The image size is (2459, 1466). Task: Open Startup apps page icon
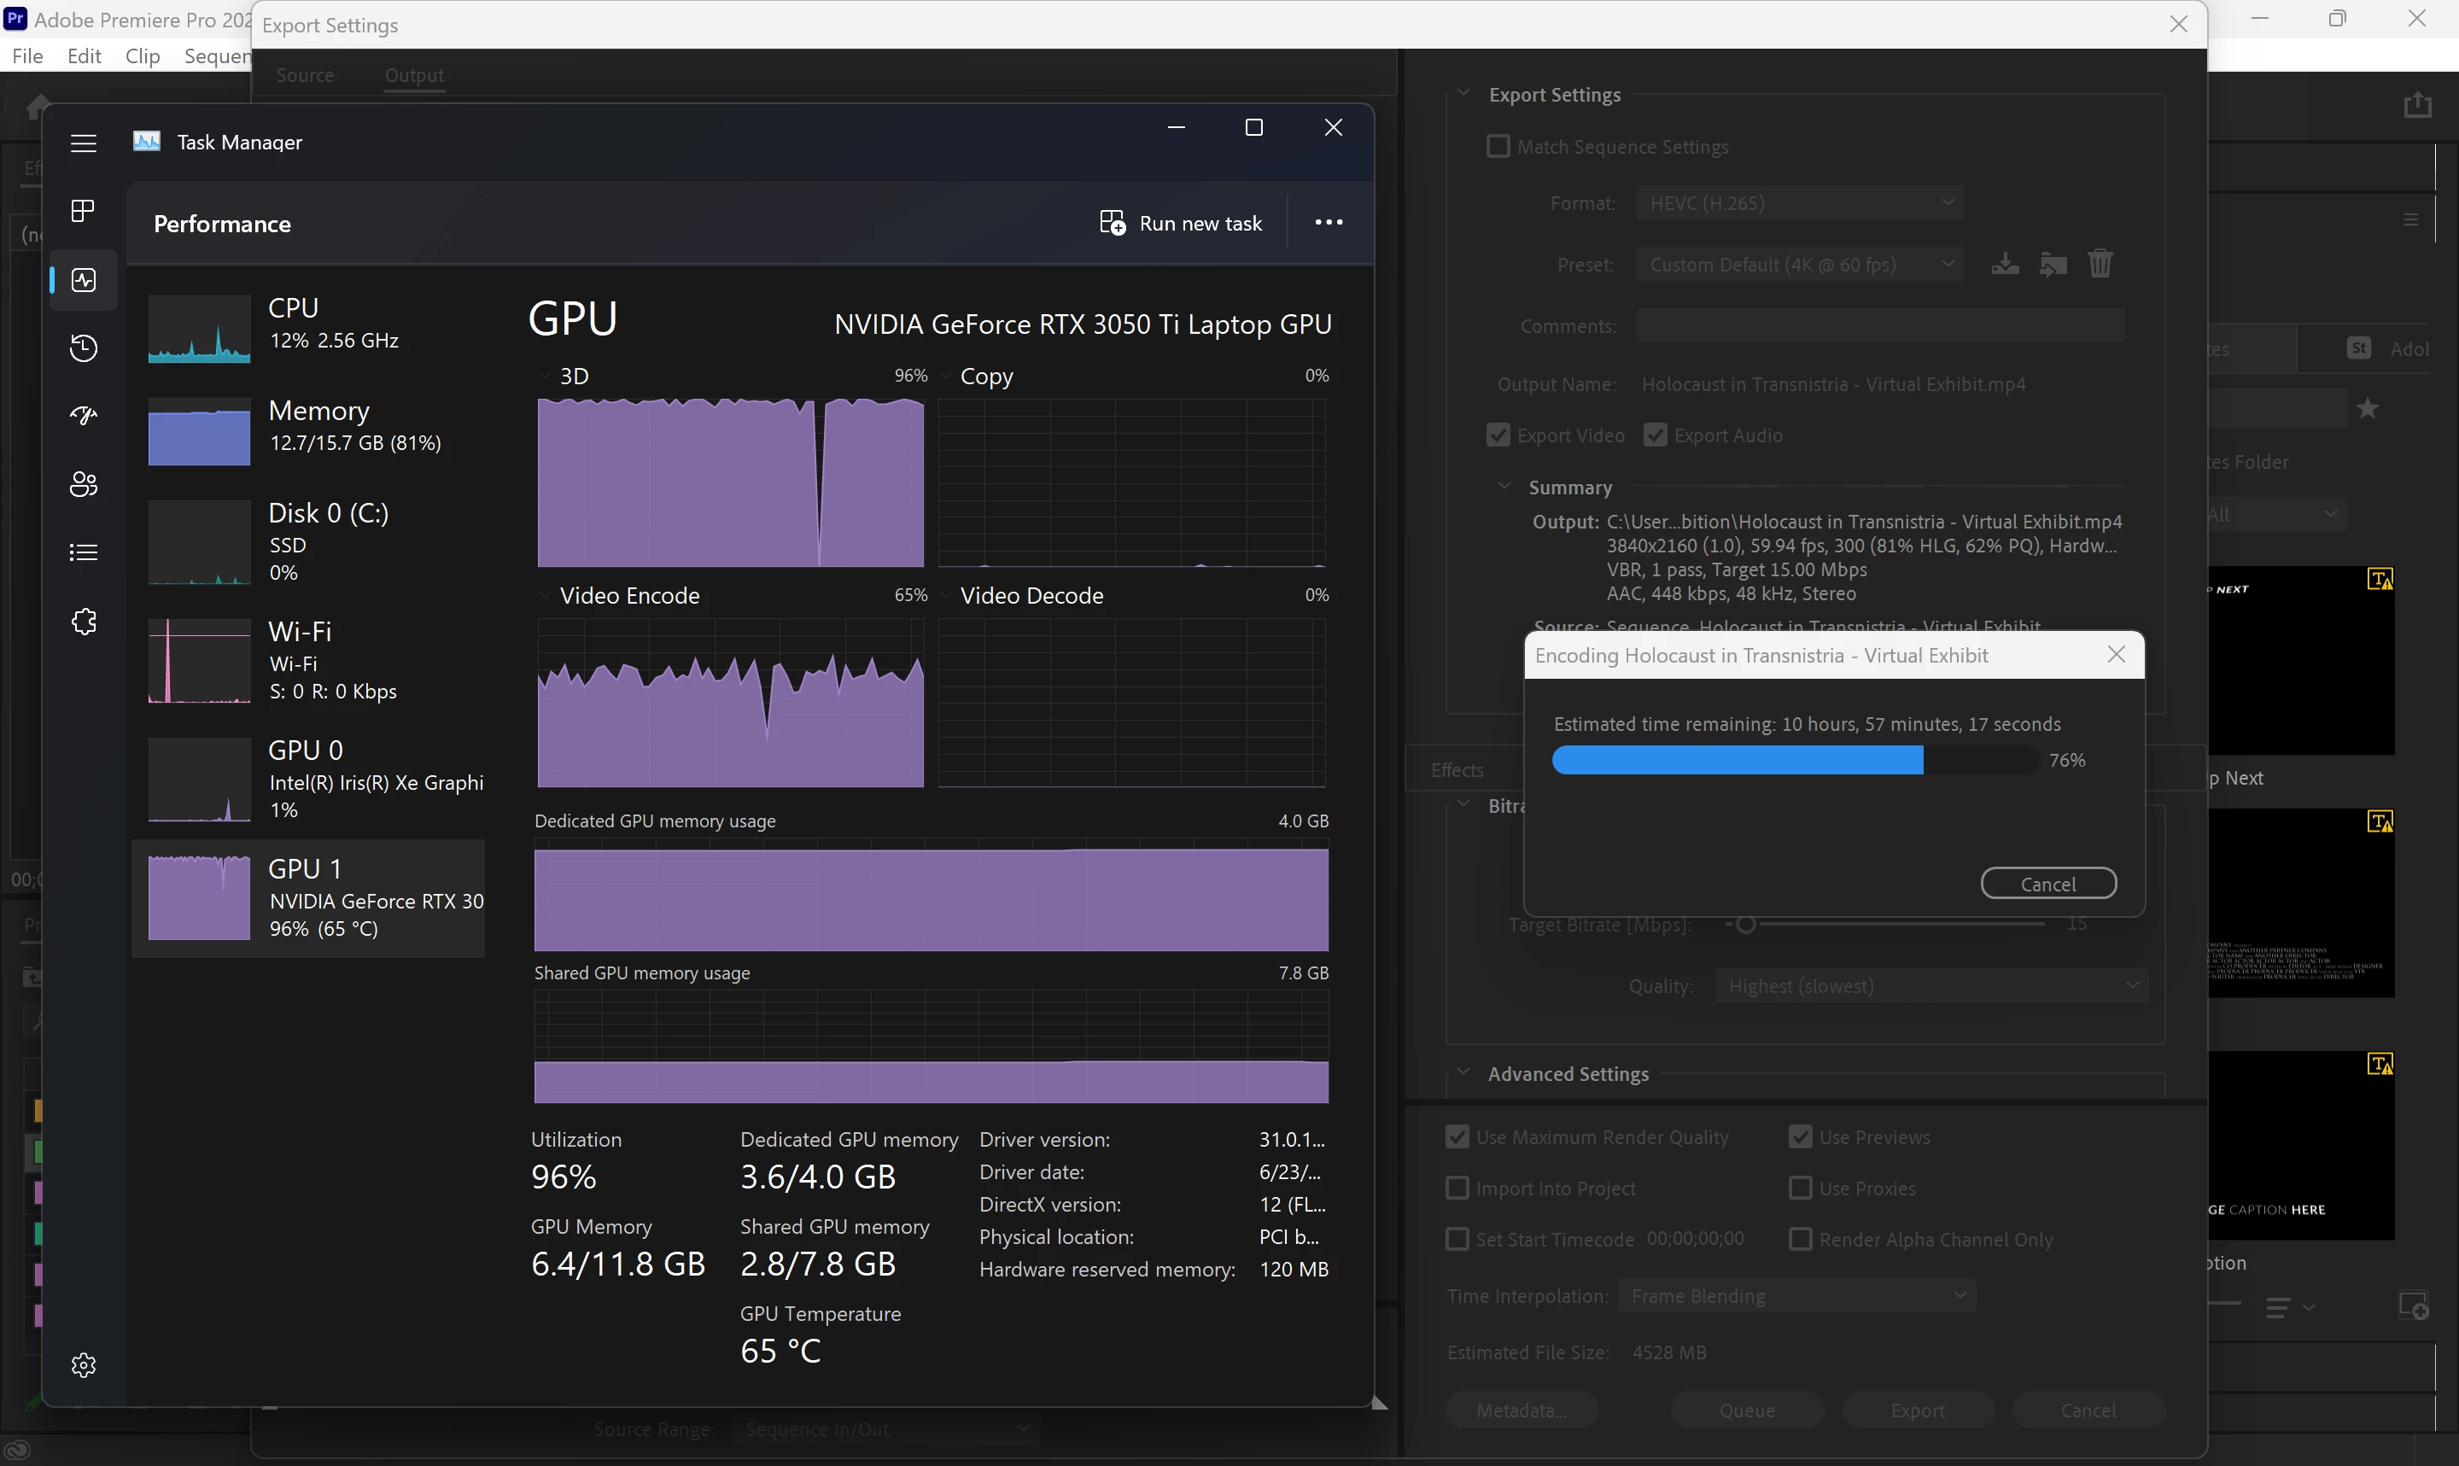(84, 416)
